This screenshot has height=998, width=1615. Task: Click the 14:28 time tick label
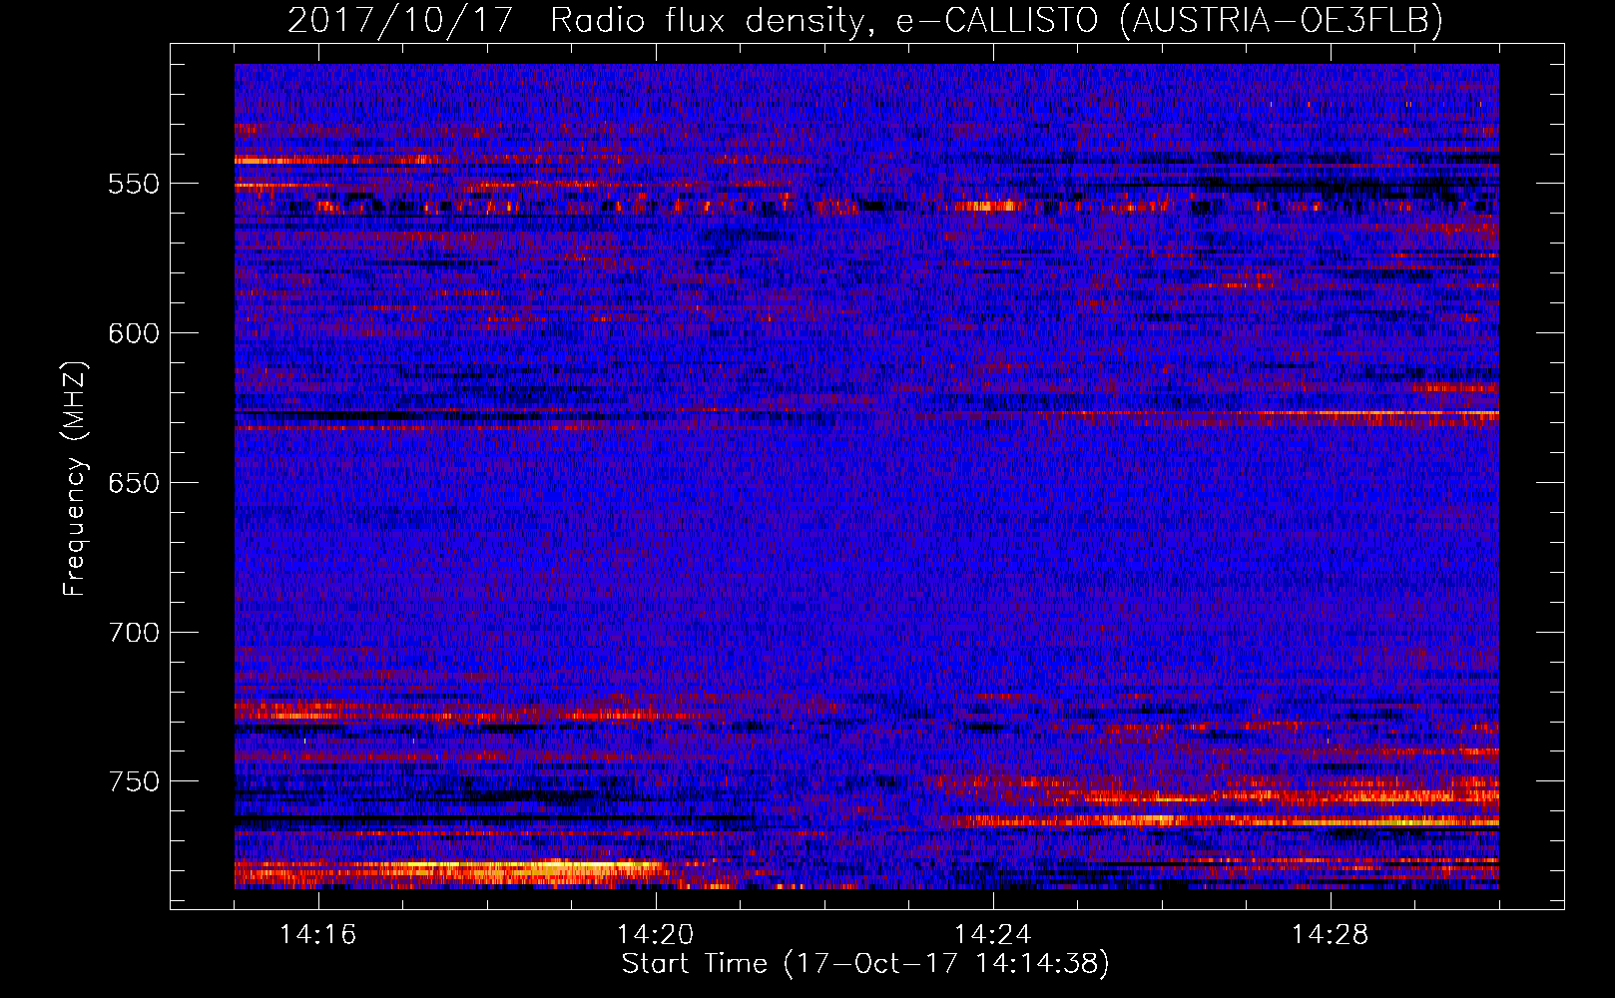point(1331,935)
